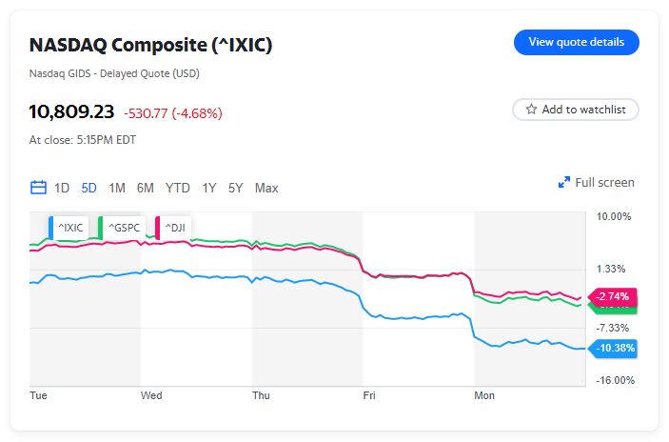This screenshot has width=669, height=442.
Task: Show the YTD chart range
Action: pyautogui.click(x=178, y=188)
